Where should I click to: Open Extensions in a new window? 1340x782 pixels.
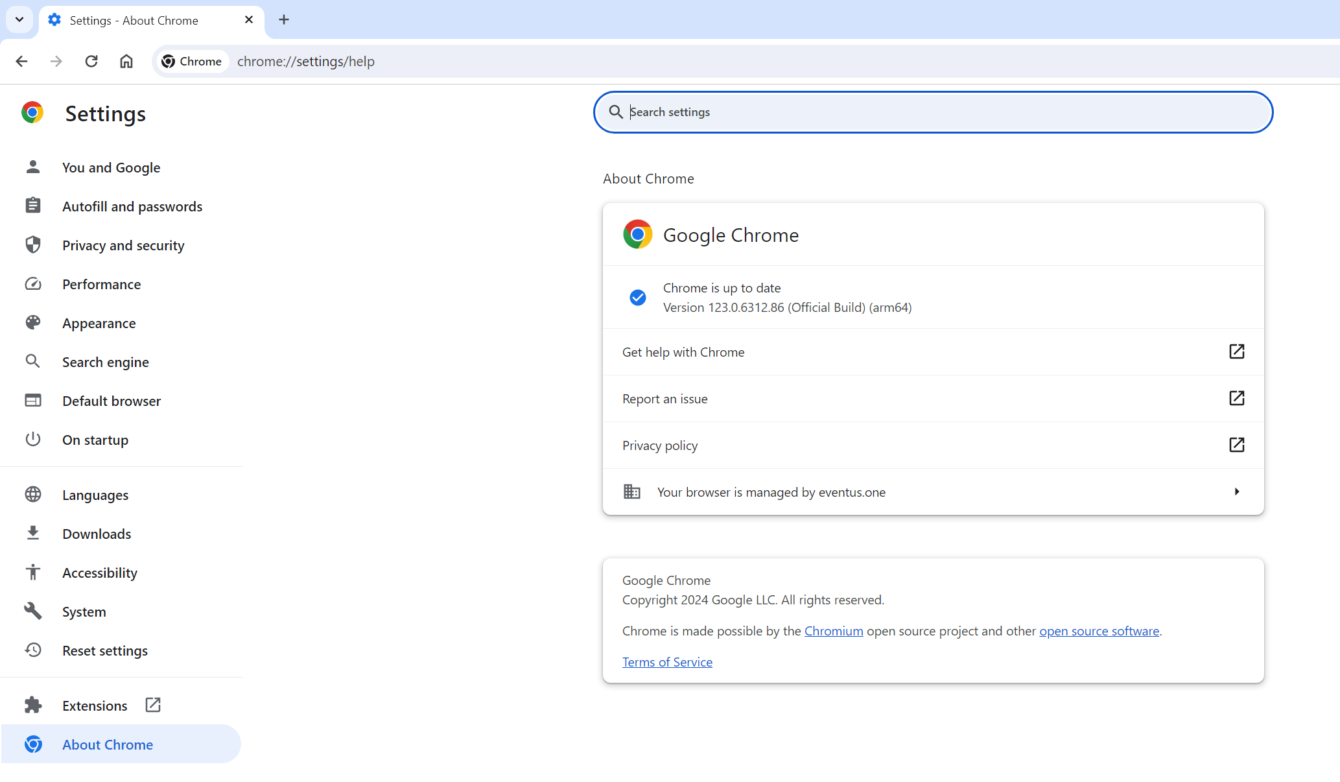[152, 704]
